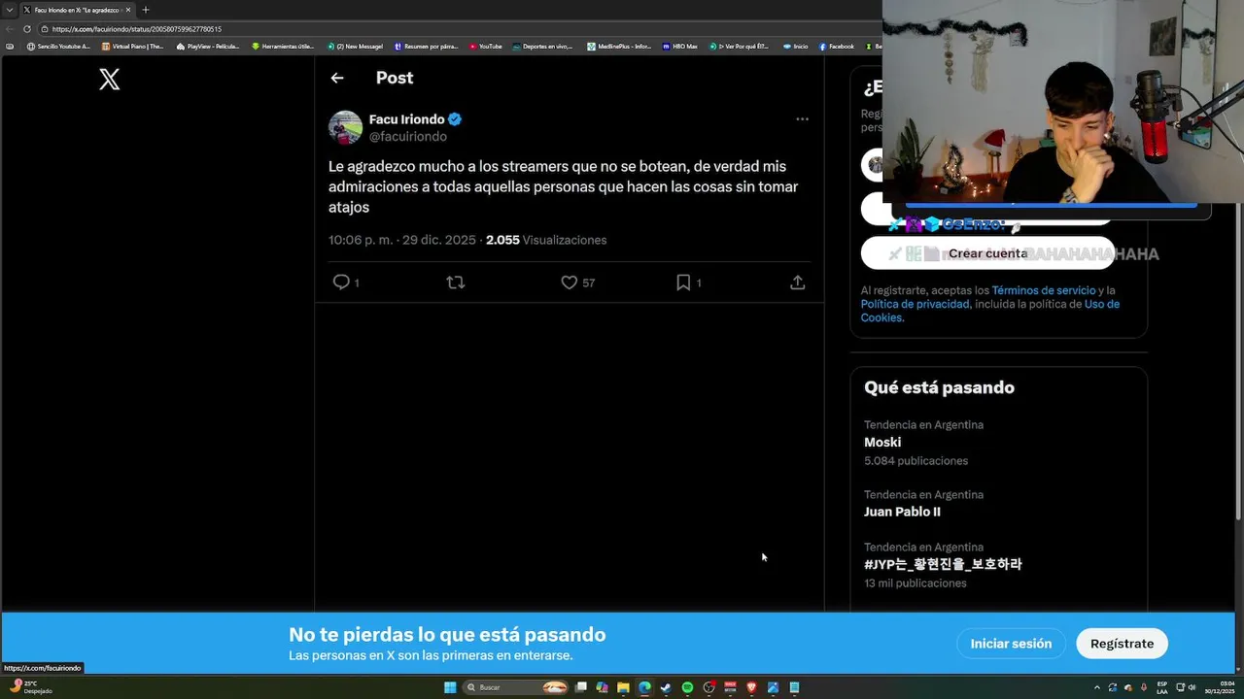The width and height of the screenshot is (1244, 699).
Task: Open the Política de privacidad link
Action: [915, 304]
